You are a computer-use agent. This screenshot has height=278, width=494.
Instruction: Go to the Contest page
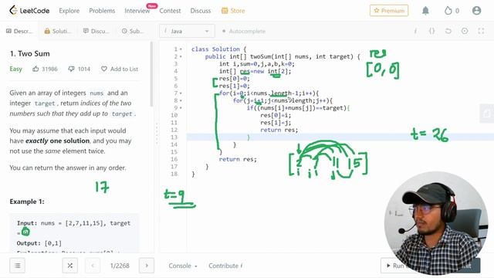(x=170, y=11)
